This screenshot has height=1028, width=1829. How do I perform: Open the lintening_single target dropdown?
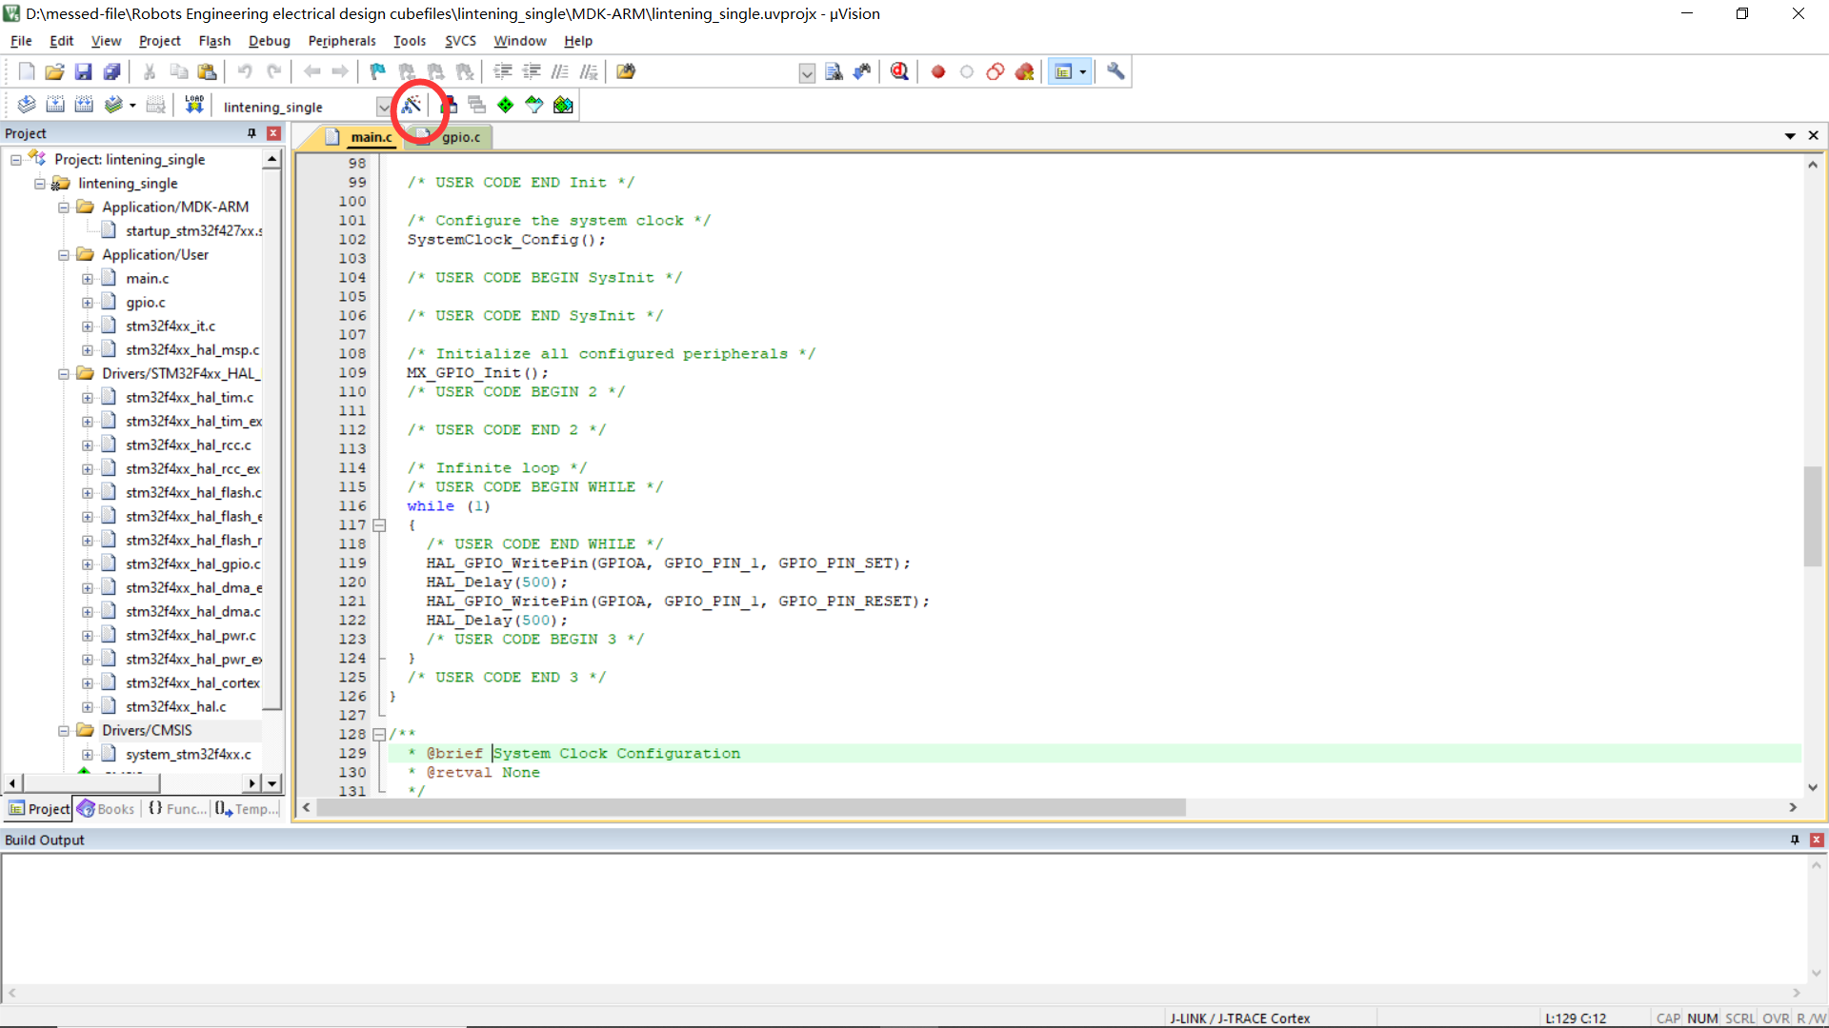click(x=383, y=107)
